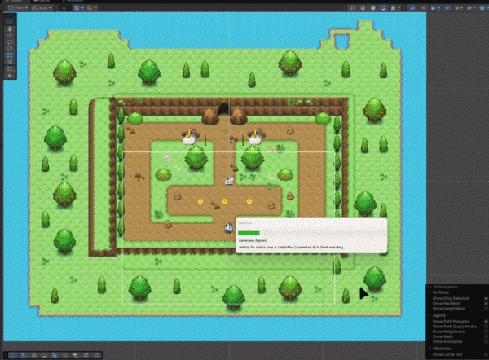Image resolution: width=489 pixels, height=360 pixels.
Task: Click the compilation progress bar
Action: 311,233
